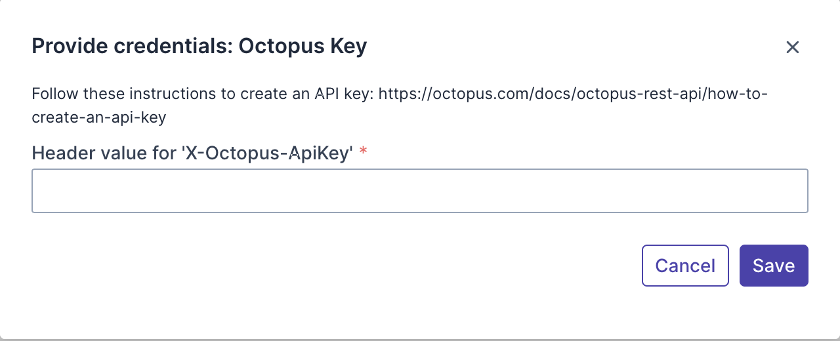Dismiss the dialog using the X icon
The width and height of the screenshot is (840, 341).
coord(792,47)
